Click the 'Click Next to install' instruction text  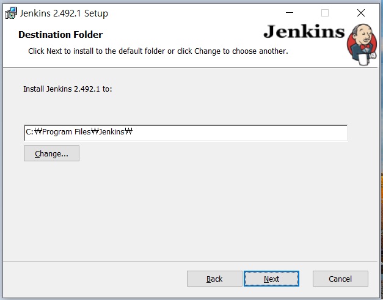coord(158,51)
